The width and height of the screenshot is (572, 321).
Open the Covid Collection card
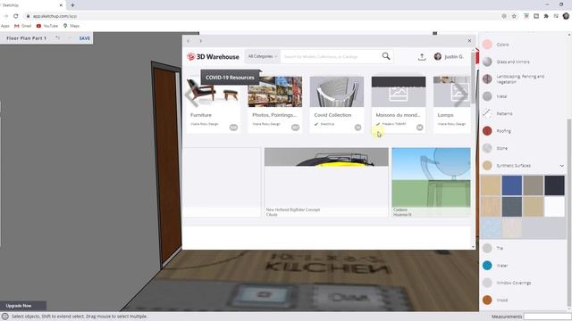(336, 104)
